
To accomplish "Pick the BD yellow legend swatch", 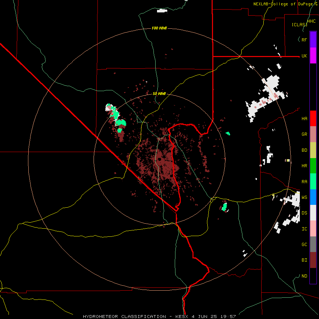I will coord(313,150).
